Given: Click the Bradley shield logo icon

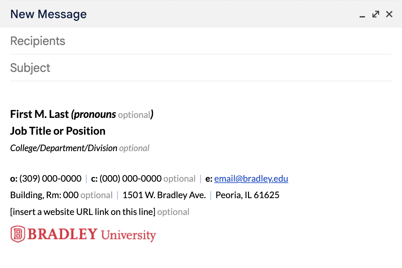Looking at the screenshot, I should coord(17,234).
